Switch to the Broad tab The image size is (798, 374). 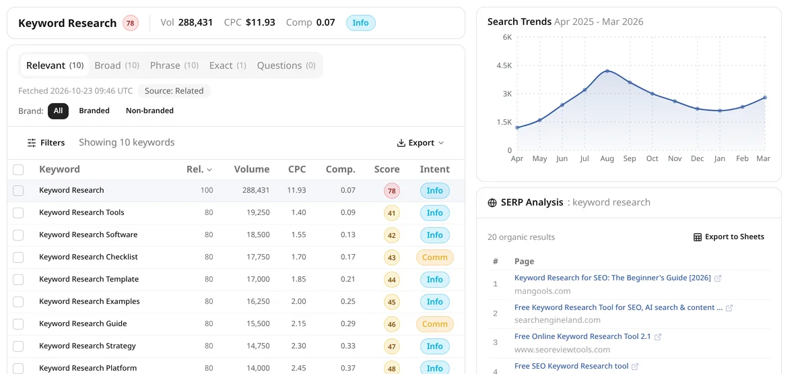(x=117, y=66)
